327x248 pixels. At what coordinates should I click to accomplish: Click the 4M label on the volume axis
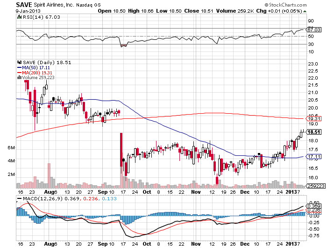[11, 160]
